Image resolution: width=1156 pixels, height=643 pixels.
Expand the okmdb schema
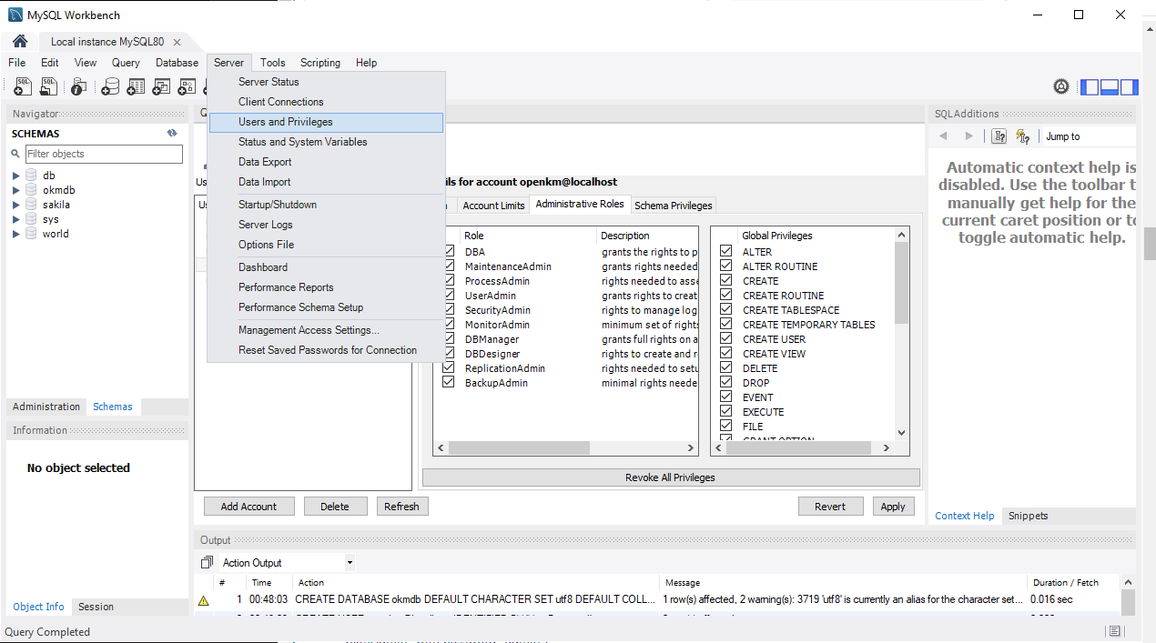click(16, 190)
